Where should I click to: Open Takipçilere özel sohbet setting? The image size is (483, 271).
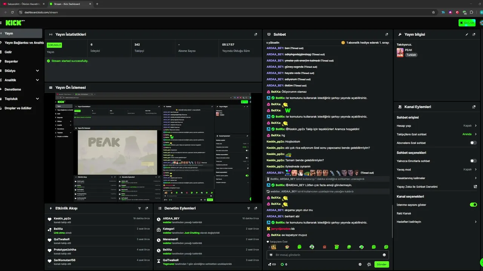pos(437,134)
